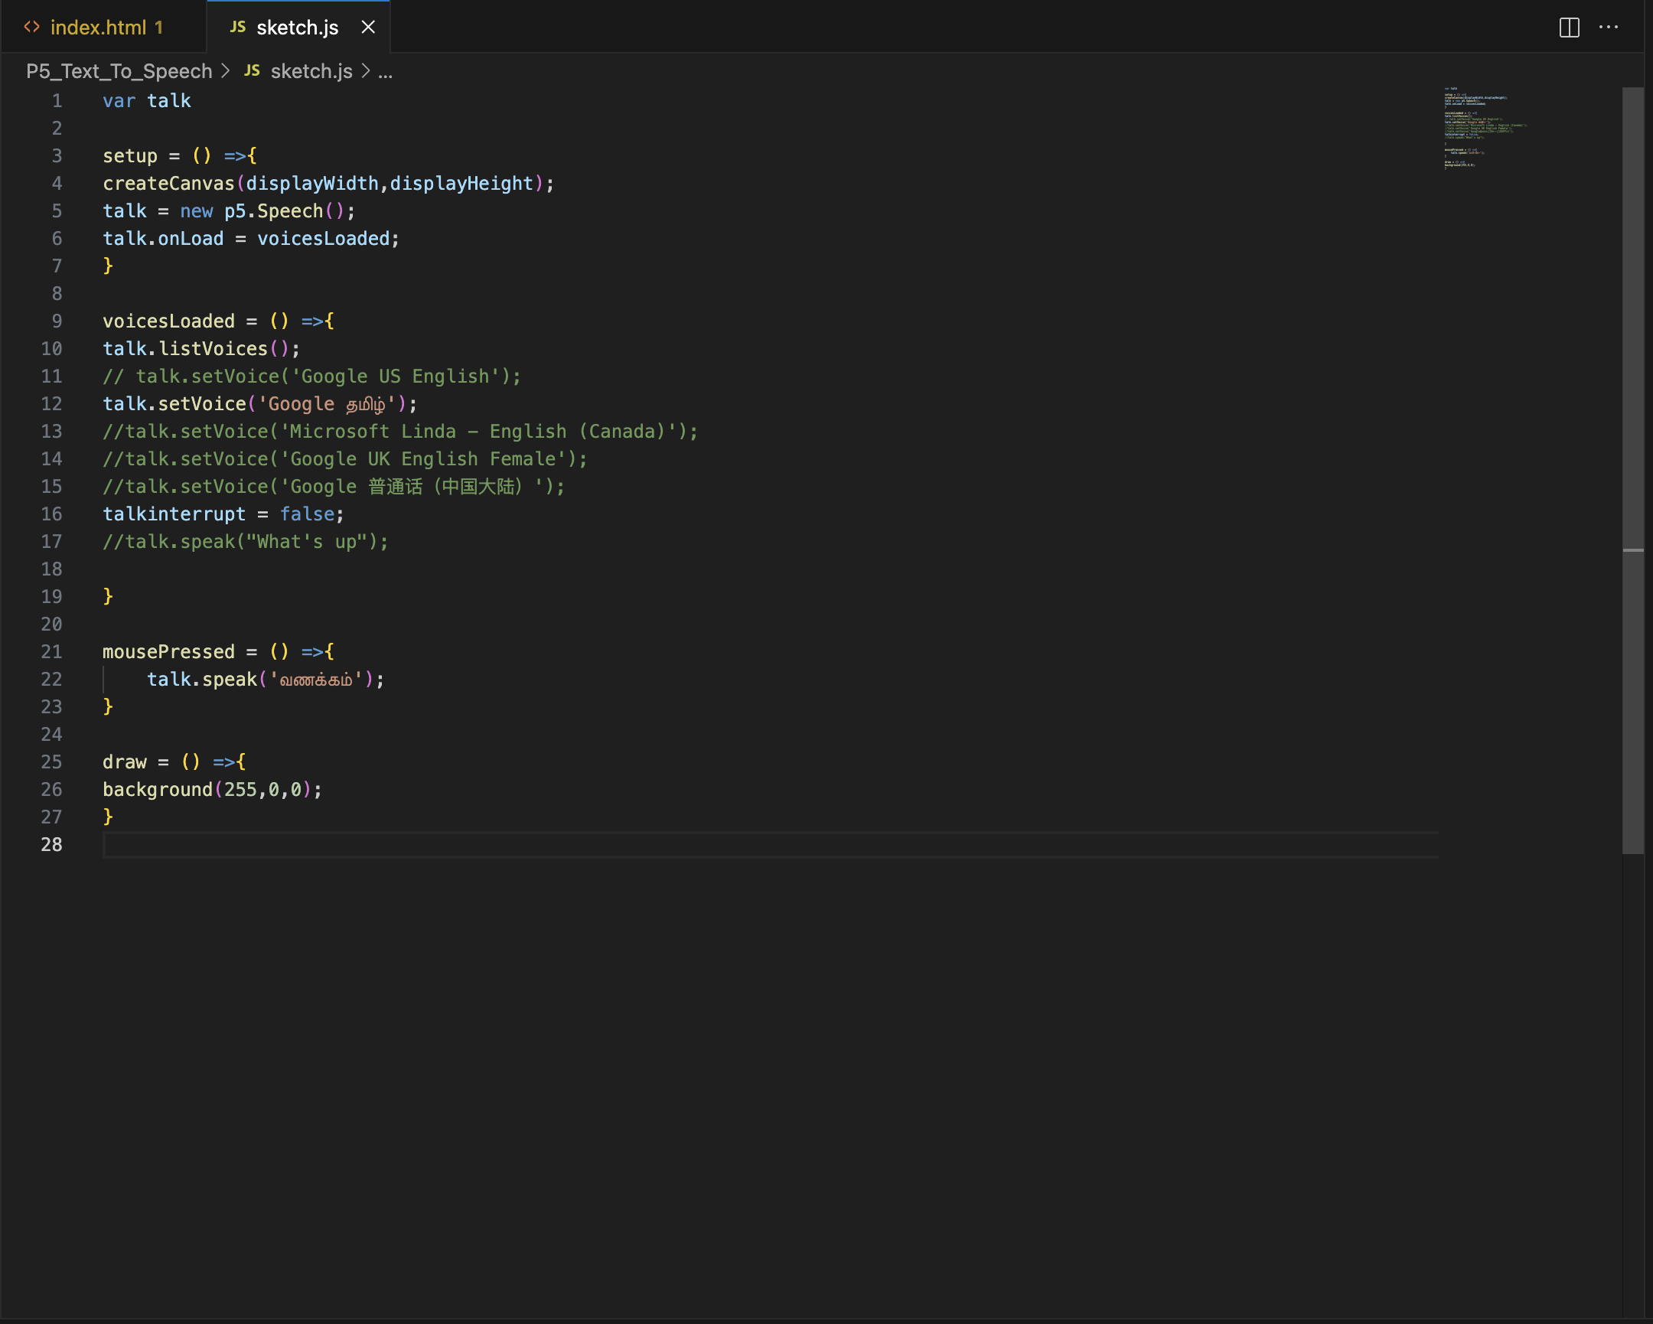1653x1324 pixels.
Task: Click the HTML icon on the index.html tab
Action: (x=32, y=26)
